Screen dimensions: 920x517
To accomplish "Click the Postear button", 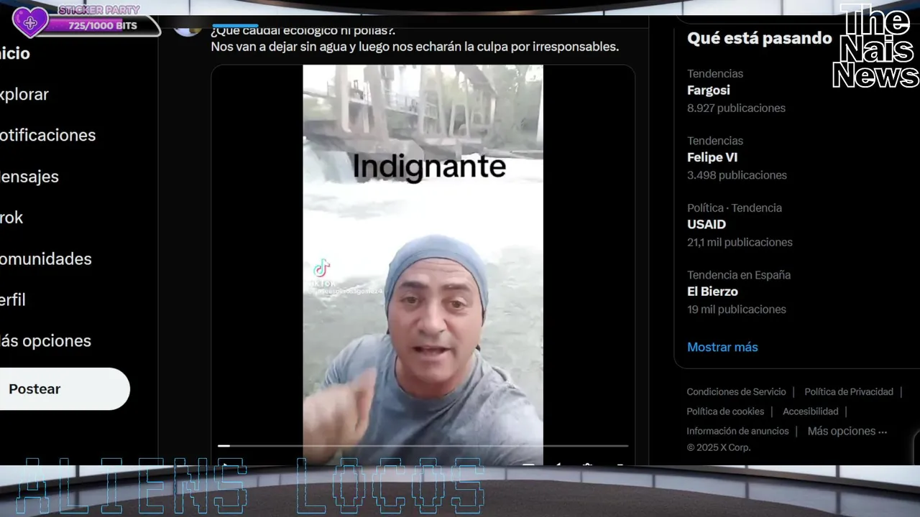I will (x=64, y=389).
